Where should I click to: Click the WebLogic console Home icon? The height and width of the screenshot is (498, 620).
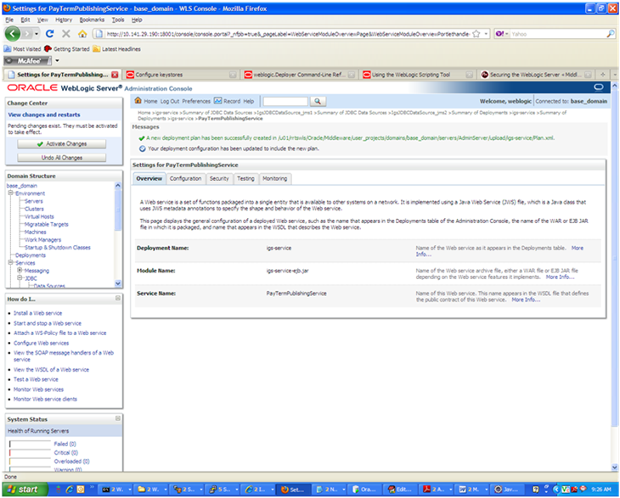pyautogui.click(x=138, y=101)
